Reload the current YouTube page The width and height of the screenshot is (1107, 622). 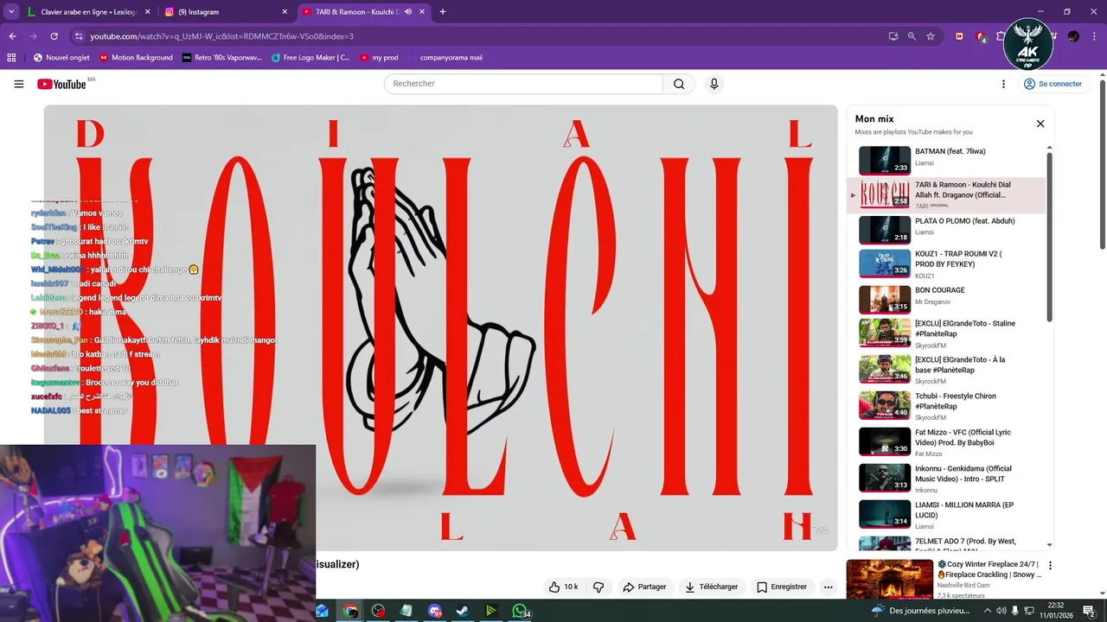point(54,36)
